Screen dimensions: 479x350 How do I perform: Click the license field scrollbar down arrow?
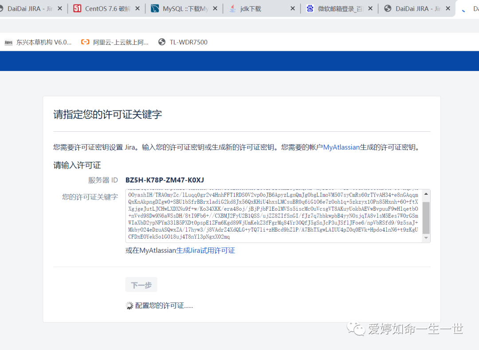(426, 238)
